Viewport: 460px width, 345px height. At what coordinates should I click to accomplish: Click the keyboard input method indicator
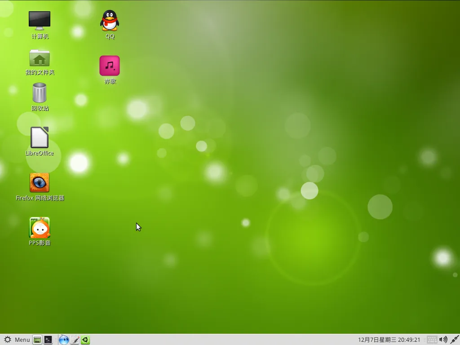pyautogui.click(x=432, y=340)
